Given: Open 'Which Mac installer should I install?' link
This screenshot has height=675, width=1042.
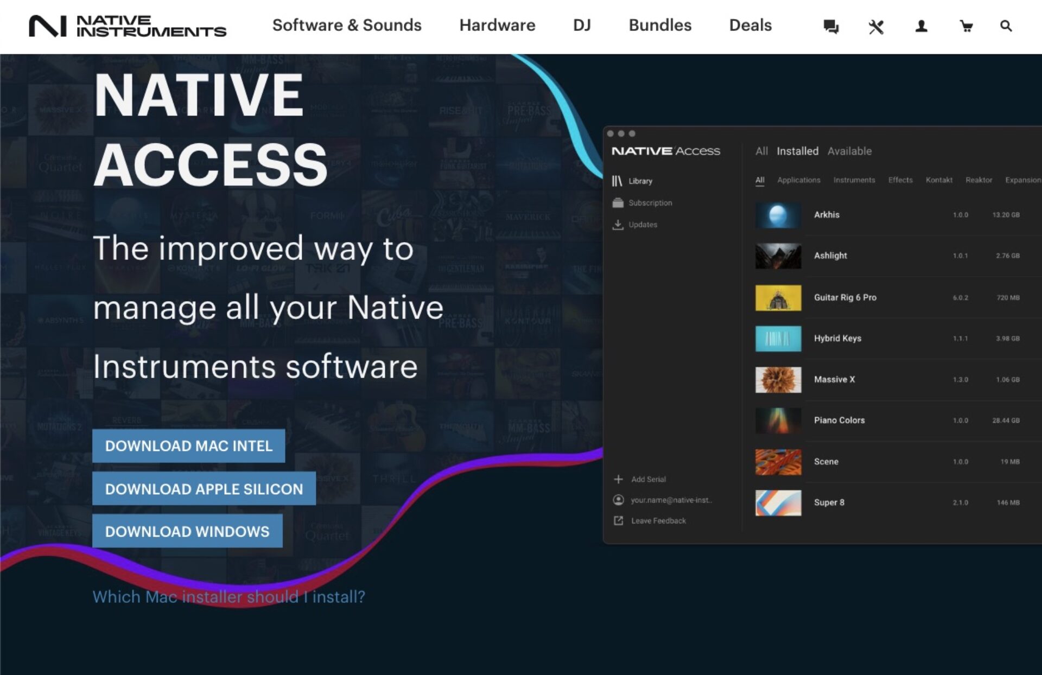Looking at the screenshot, I should 230,596.
